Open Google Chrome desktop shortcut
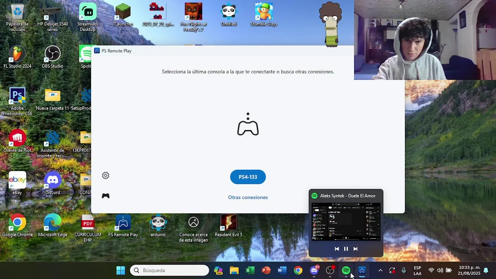496x279 pixels. (x=17, y=226)
